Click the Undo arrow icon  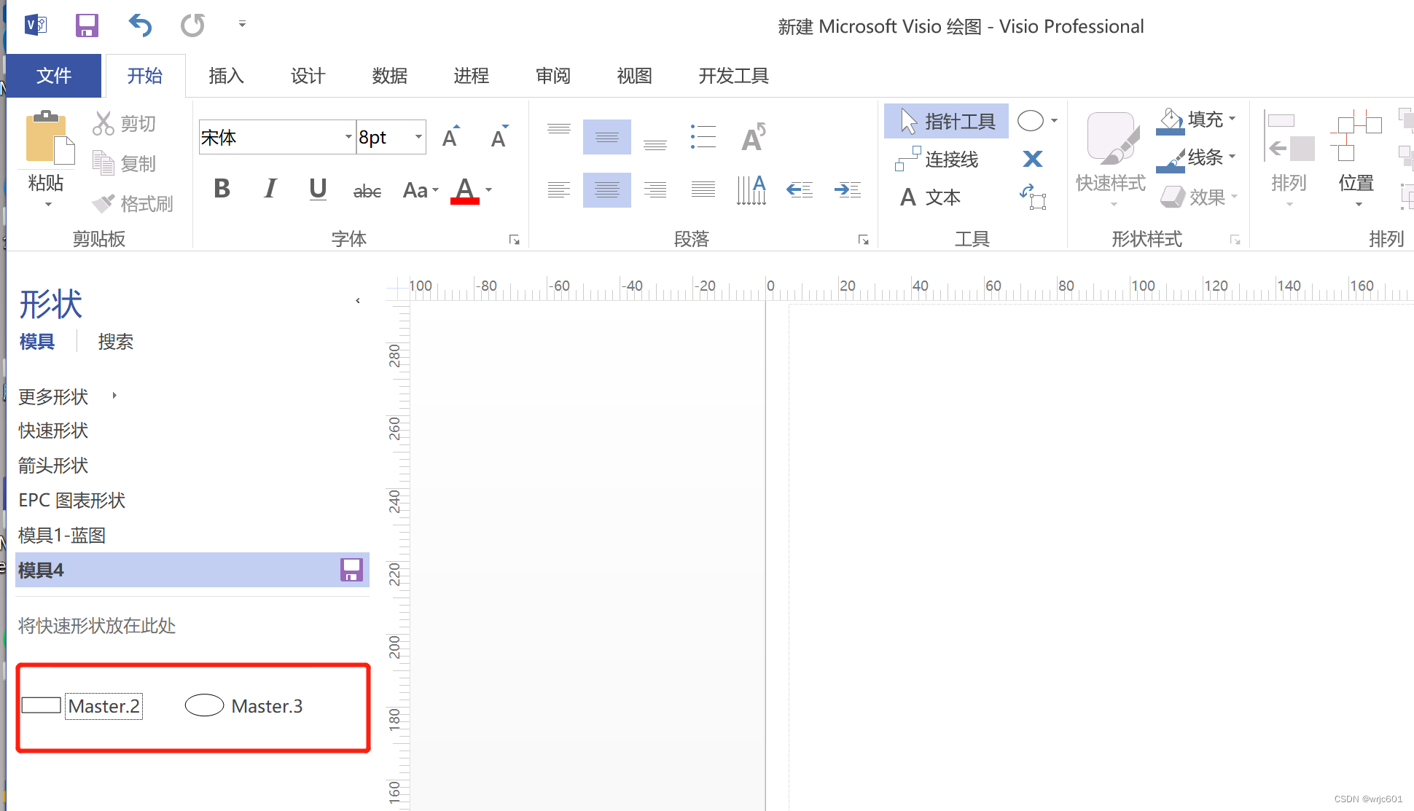[139, 26]
